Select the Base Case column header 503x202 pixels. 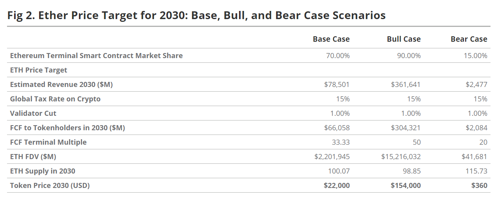coord(331,39)
